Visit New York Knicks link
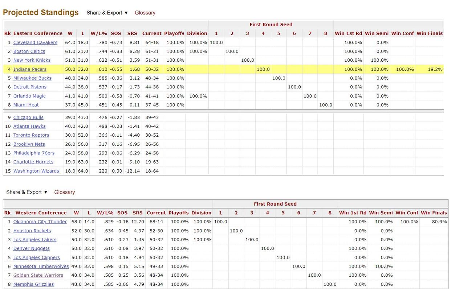 [32, 60]
